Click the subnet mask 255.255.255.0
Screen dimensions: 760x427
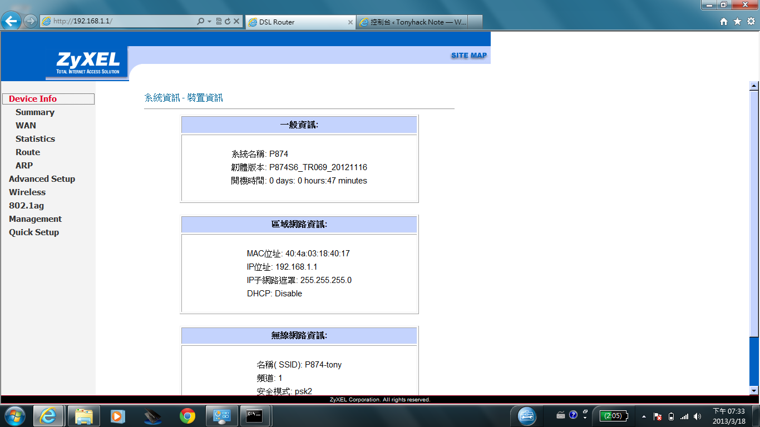coord(326,280)
